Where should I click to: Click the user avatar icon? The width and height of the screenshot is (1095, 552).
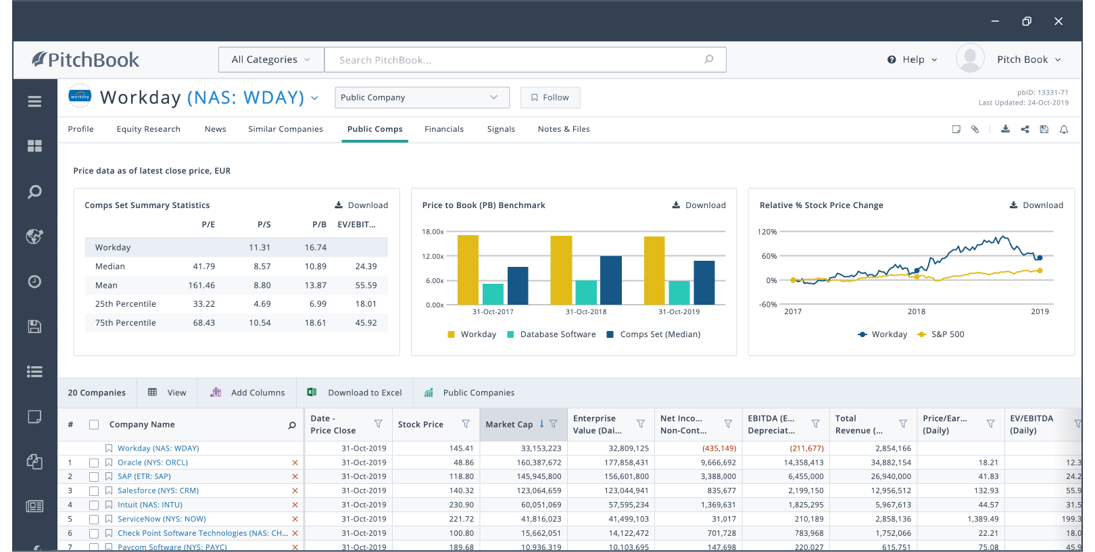(x=970, y=59)
